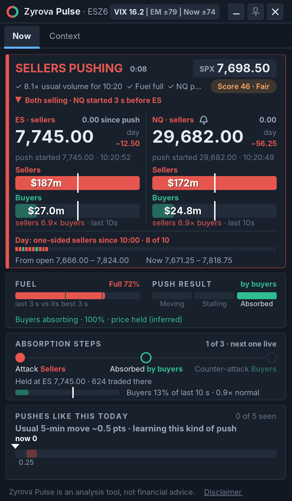Open the Disclaimer link
This screenshot has width=292, height=501.
[223, 492]
